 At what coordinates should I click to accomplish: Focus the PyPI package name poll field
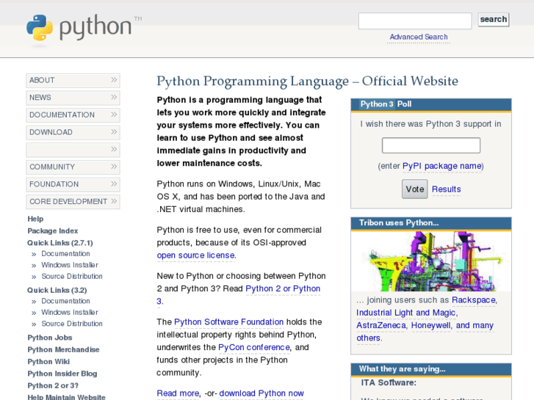coord(431,145)
